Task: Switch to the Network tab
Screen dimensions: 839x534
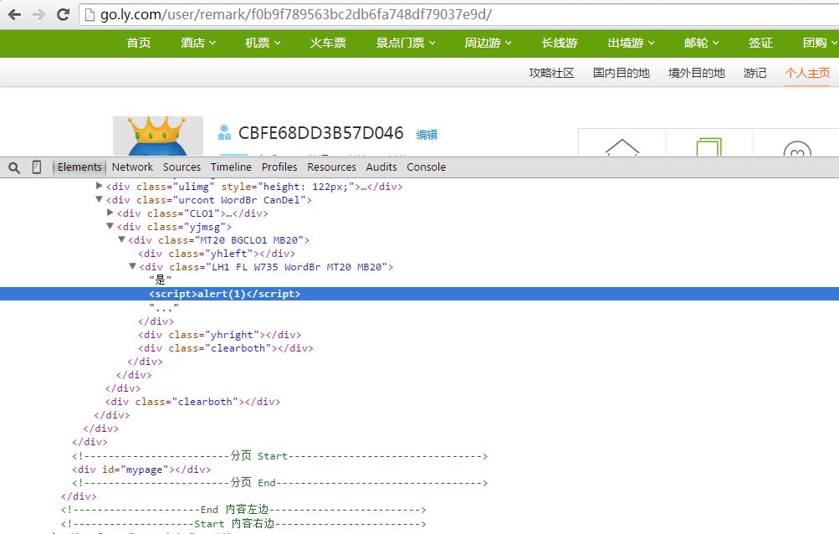Action: 132,167
